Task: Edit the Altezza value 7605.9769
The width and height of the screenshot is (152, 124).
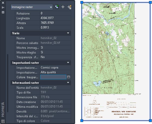Action: (56, 23)
